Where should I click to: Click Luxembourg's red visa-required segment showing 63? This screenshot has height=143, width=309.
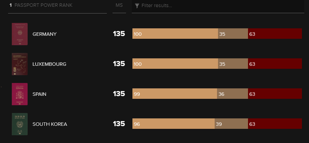275,63
